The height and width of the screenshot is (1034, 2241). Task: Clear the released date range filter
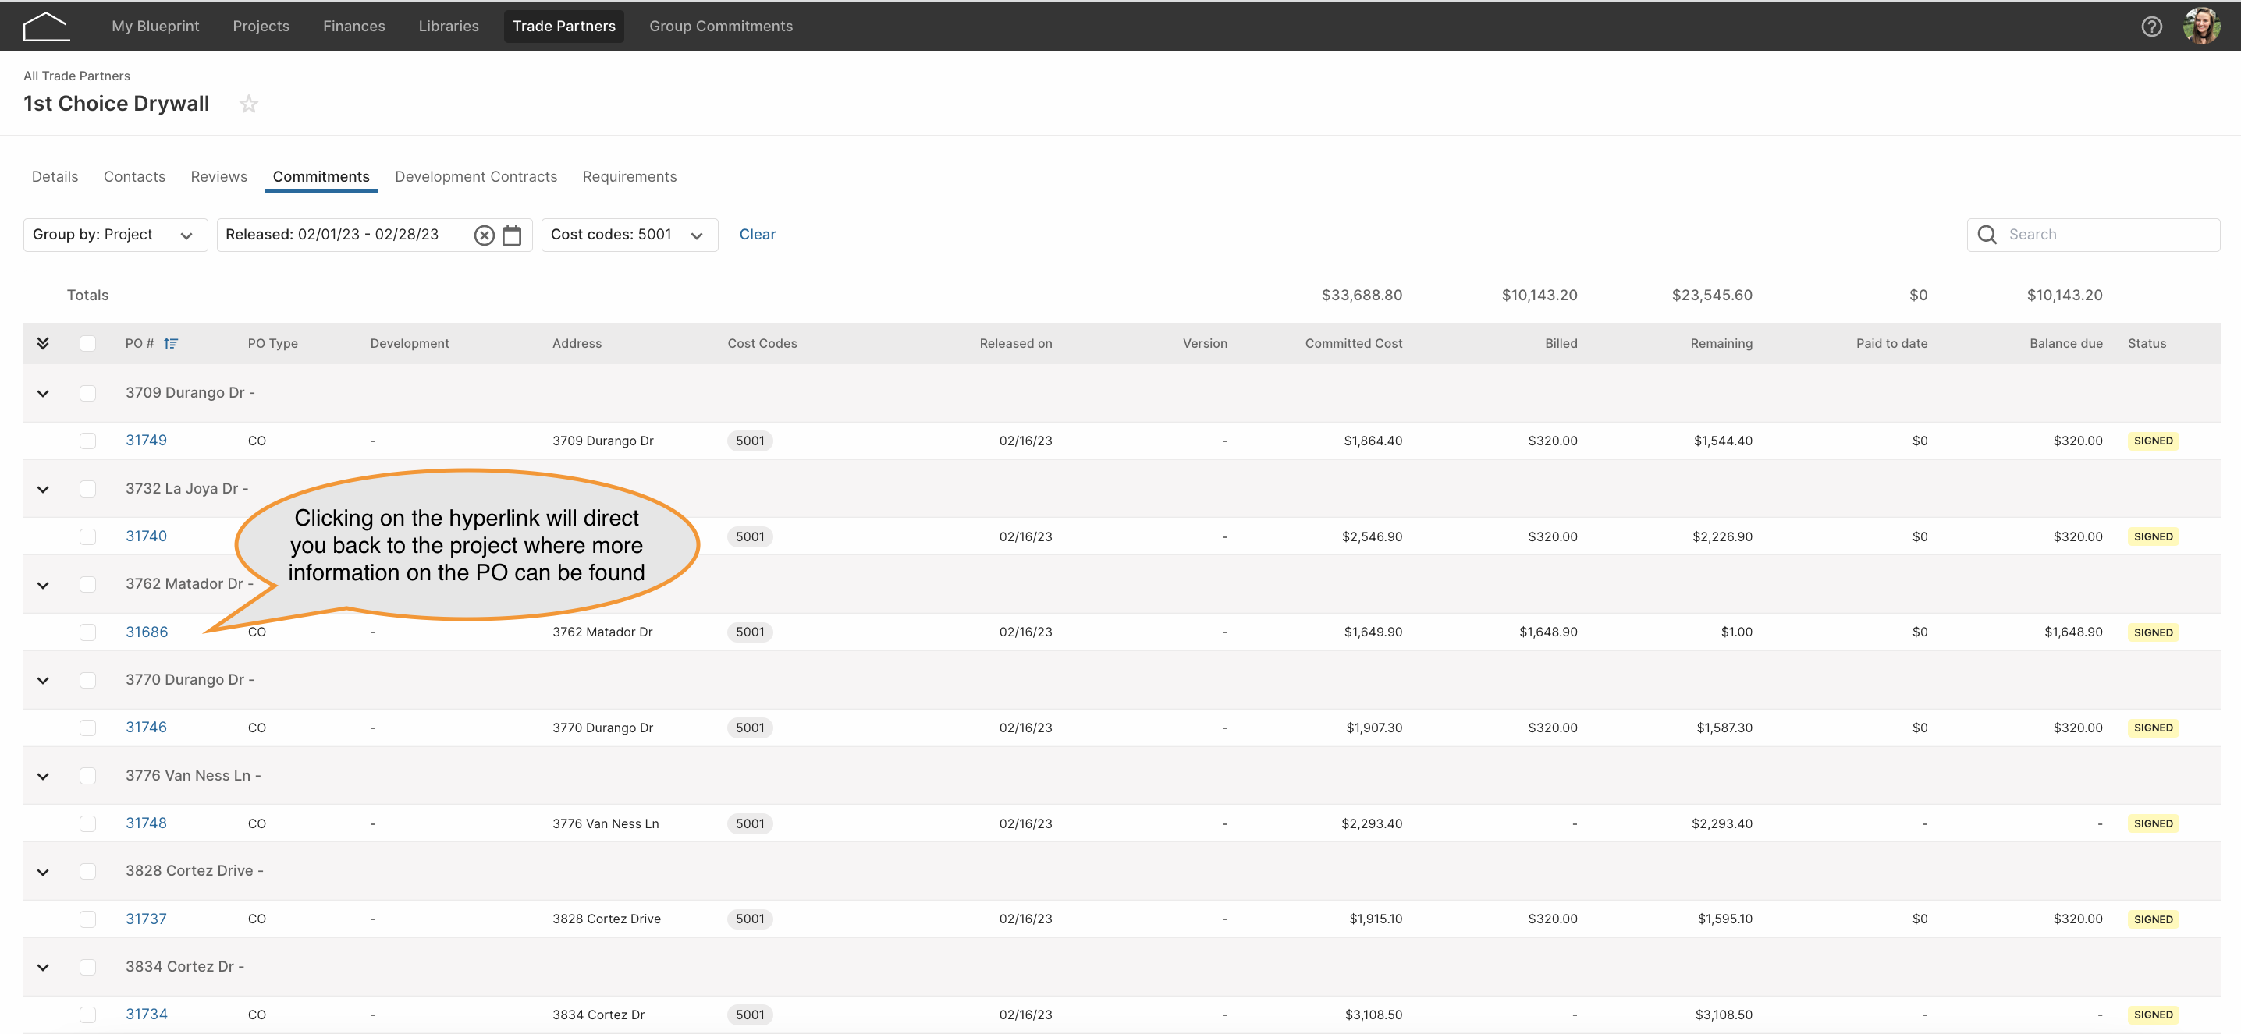coord(485,235)
